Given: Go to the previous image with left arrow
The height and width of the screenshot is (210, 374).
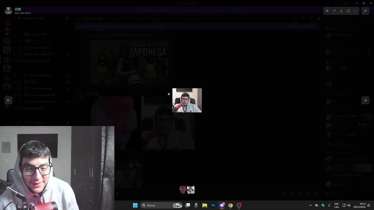Looking at the screenshot, I should [x=8, y=100].
